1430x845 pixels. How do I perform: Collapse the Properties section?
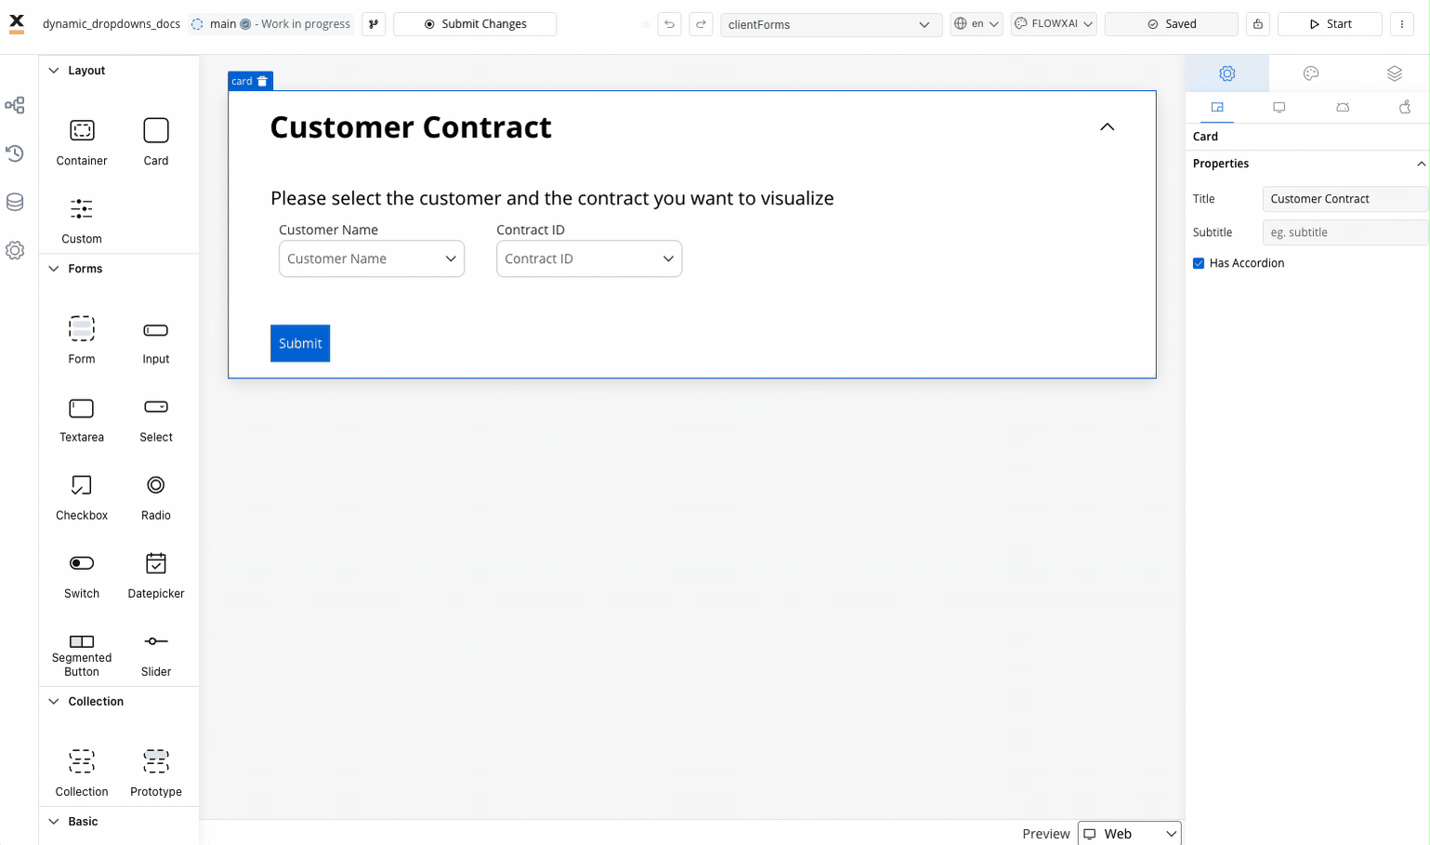(1421, 164)
